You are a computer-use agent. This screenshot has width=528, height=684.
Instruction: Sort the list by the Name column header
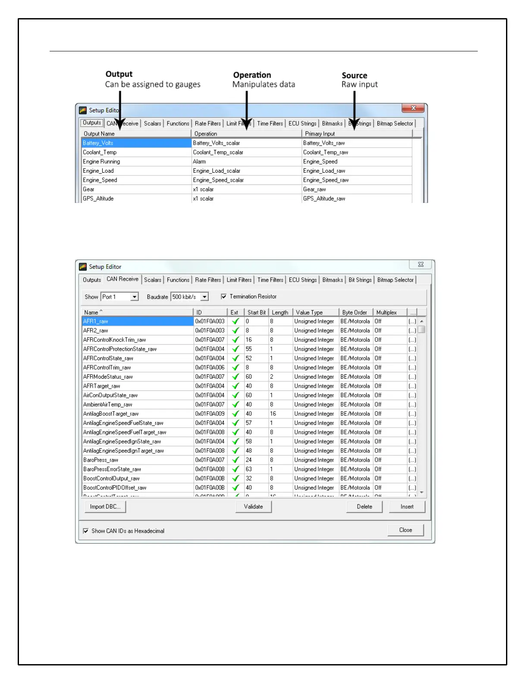[137, 312]
